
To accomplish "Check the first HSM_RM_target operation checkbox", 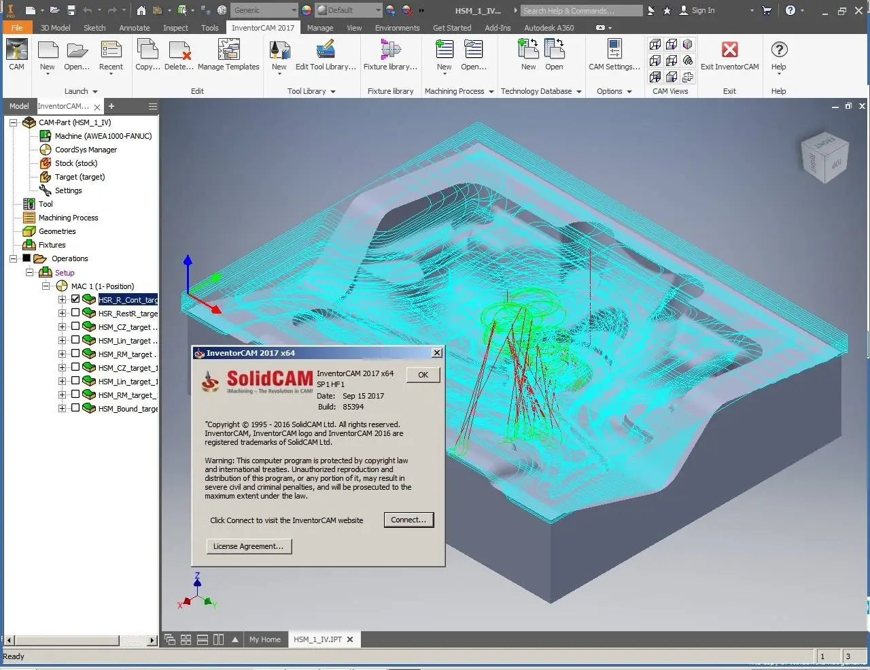I will tap(75, 354).
